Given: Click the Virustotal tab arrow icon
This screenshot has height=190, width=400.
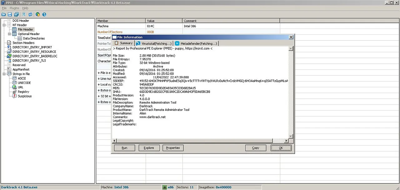Looking at the screenshot, I should (x=138, y=43).
